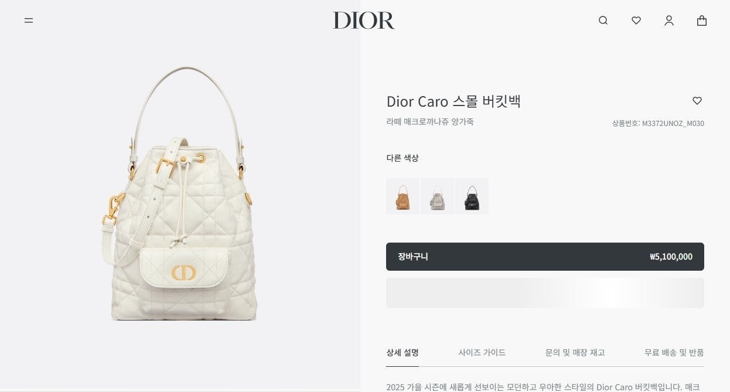Click the DIOR logo
The width and height of the screenshot is (730, 392).
click(364, 21)
